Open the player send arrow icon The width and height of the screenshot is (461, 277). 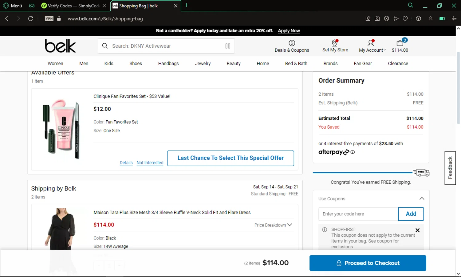point(396,18)
